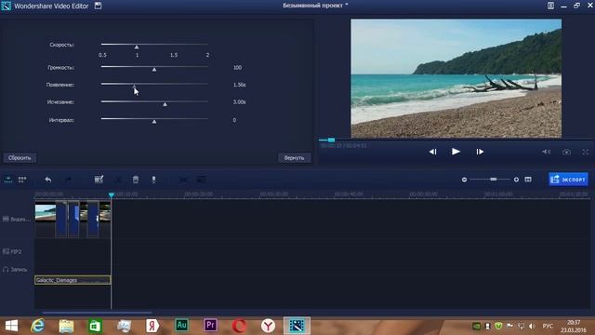Select the last video clip on timeline
The image size is (595, 335).
(105, 213)
